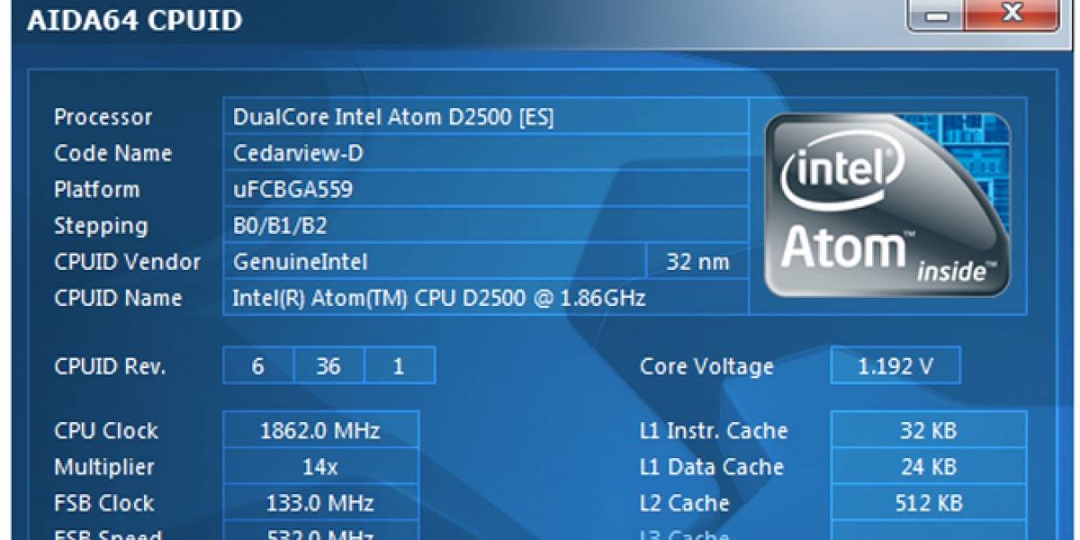The height and width of the screenshot is (540, 1080).
Task: Select the GenuineIntel vendor value
Action: point(435,261)
